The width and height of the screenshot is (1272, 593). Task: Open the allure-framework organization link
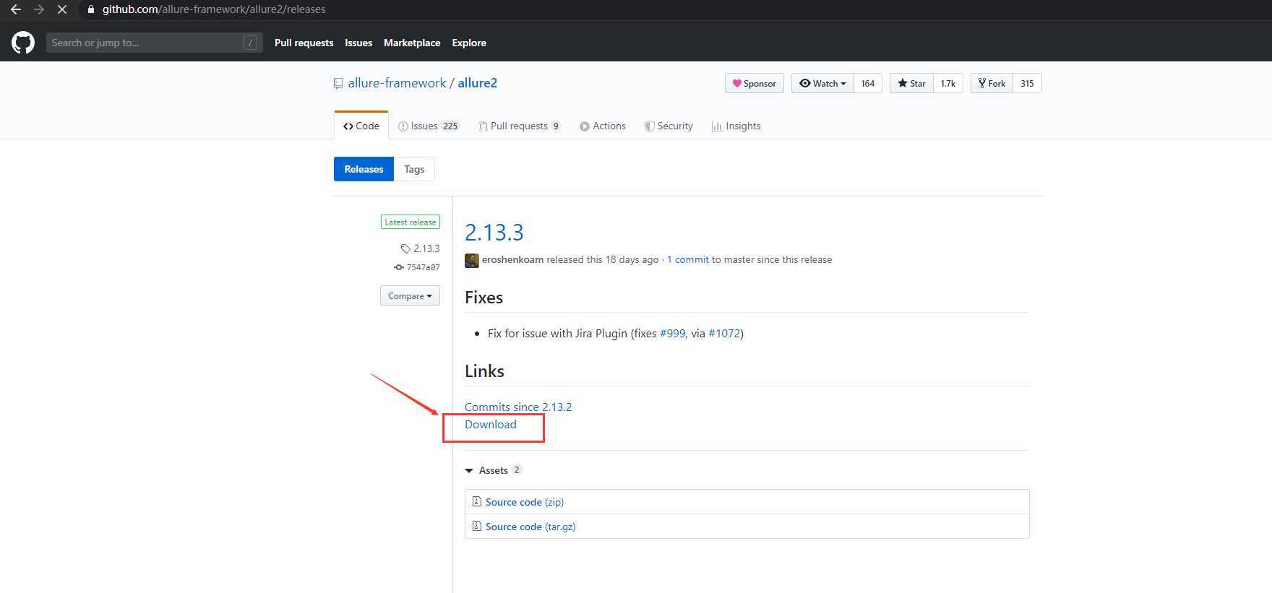[397, 83]
